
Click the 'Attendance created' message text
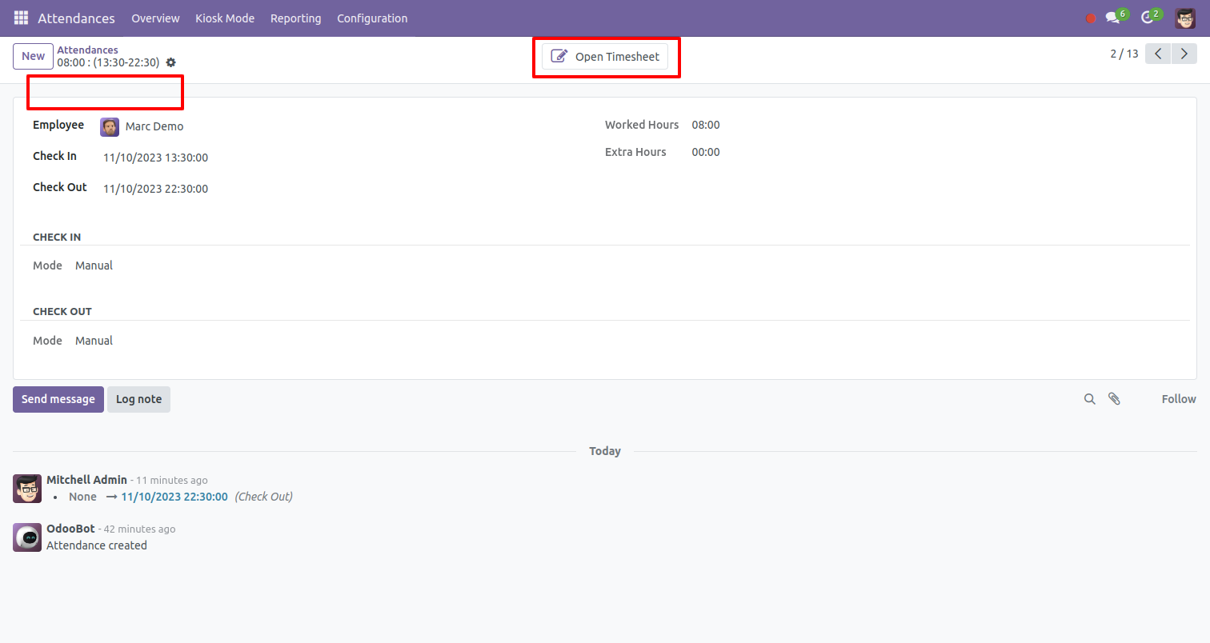pos(97,545)
